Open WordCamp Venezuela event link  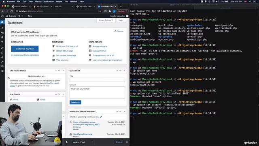(x=83, y=134)
